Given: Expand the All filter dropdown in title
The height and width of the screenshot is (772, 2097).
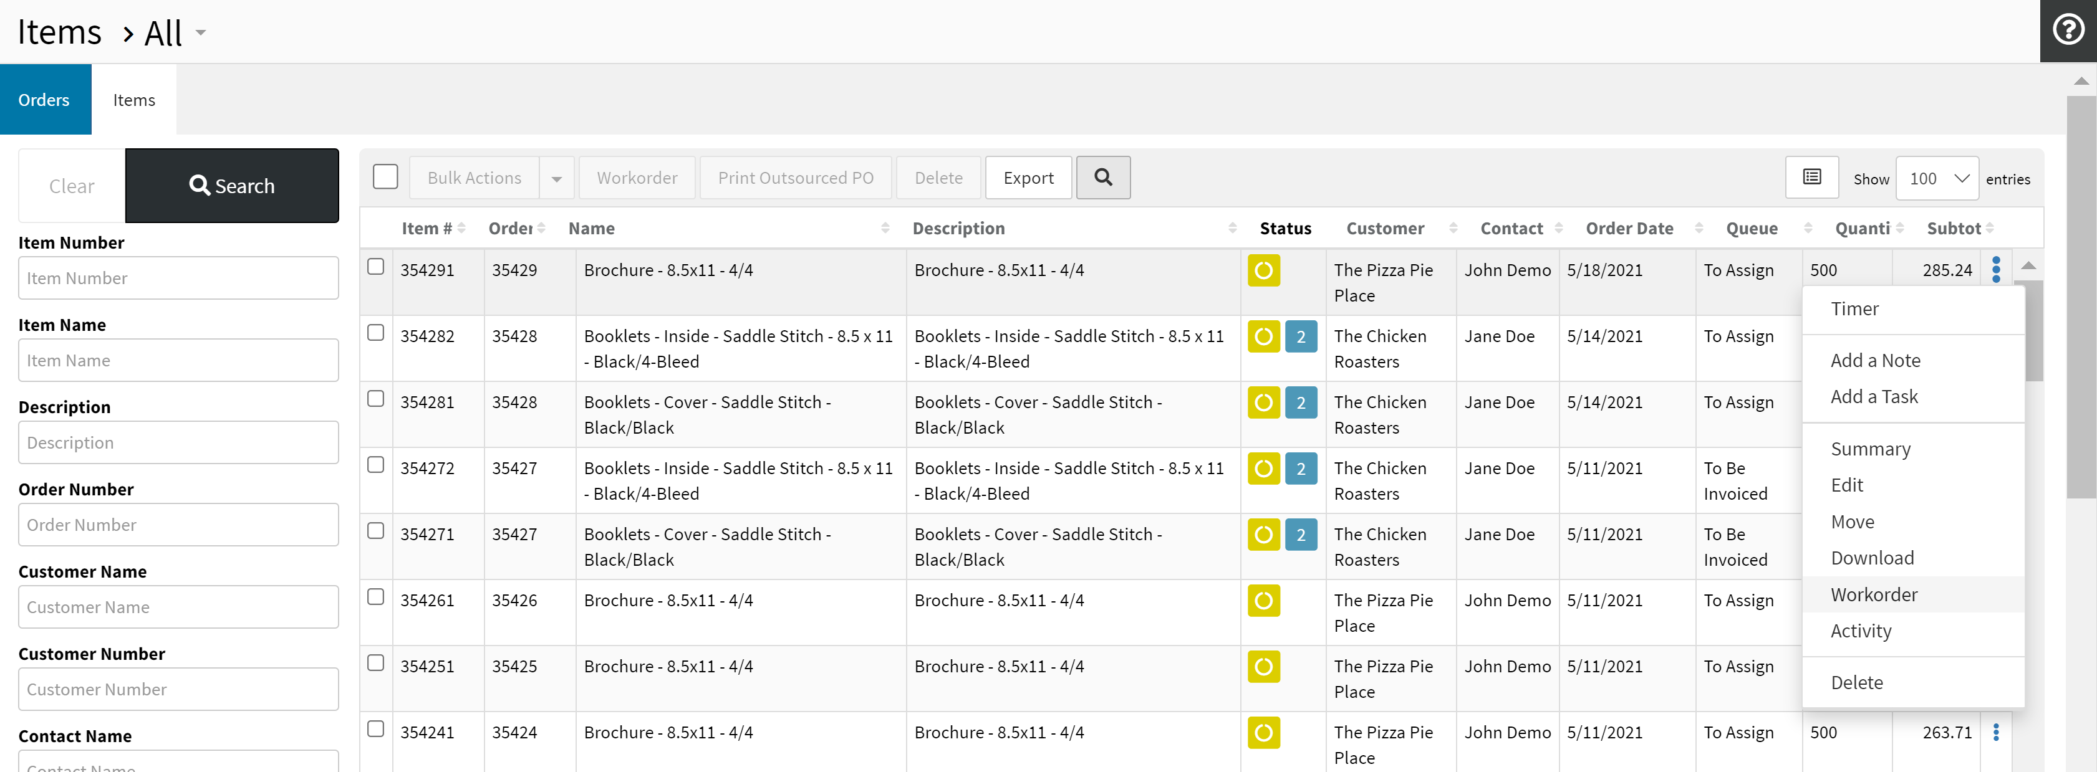Looking at the screenshot, I should point(200,32).
